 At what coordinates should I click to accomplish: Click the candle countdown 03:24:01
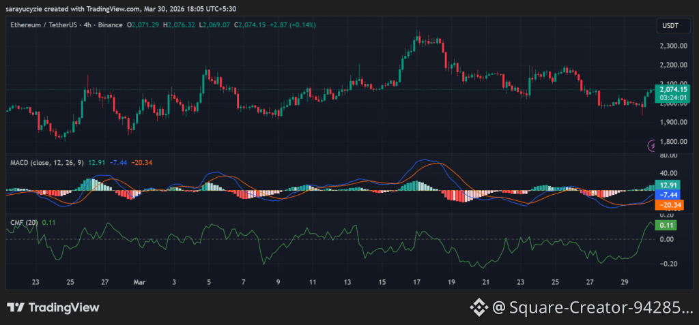pyautogui.click(x=672, y=97)
